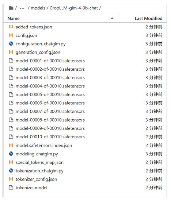Click file icon of model-00010-of-00010.safetensors
Viewport: 171px width, 201px height.
(11, 137)
